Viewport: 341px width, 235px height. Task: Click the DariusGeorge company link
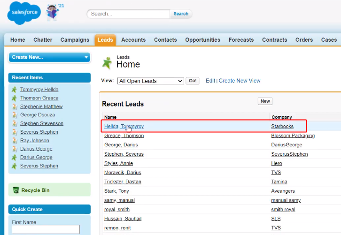[287, 145]
